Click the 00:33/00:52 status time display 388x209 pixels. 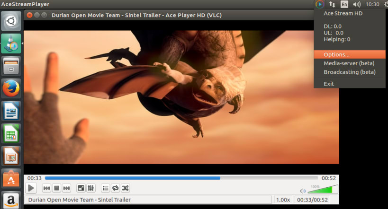tap(313, 200)
